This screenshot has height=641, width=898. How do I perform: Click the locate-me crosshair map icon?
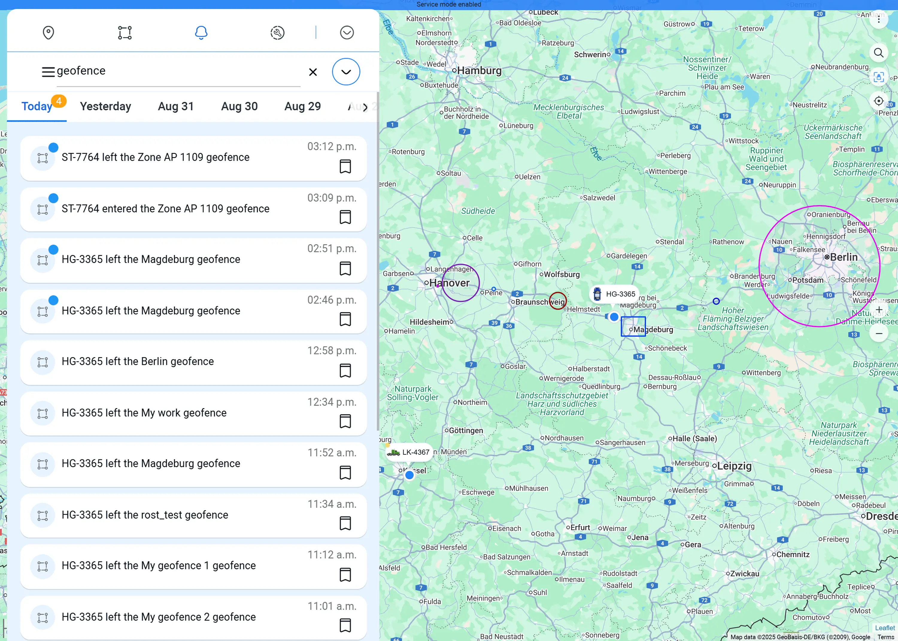click(x=878, y=101)
